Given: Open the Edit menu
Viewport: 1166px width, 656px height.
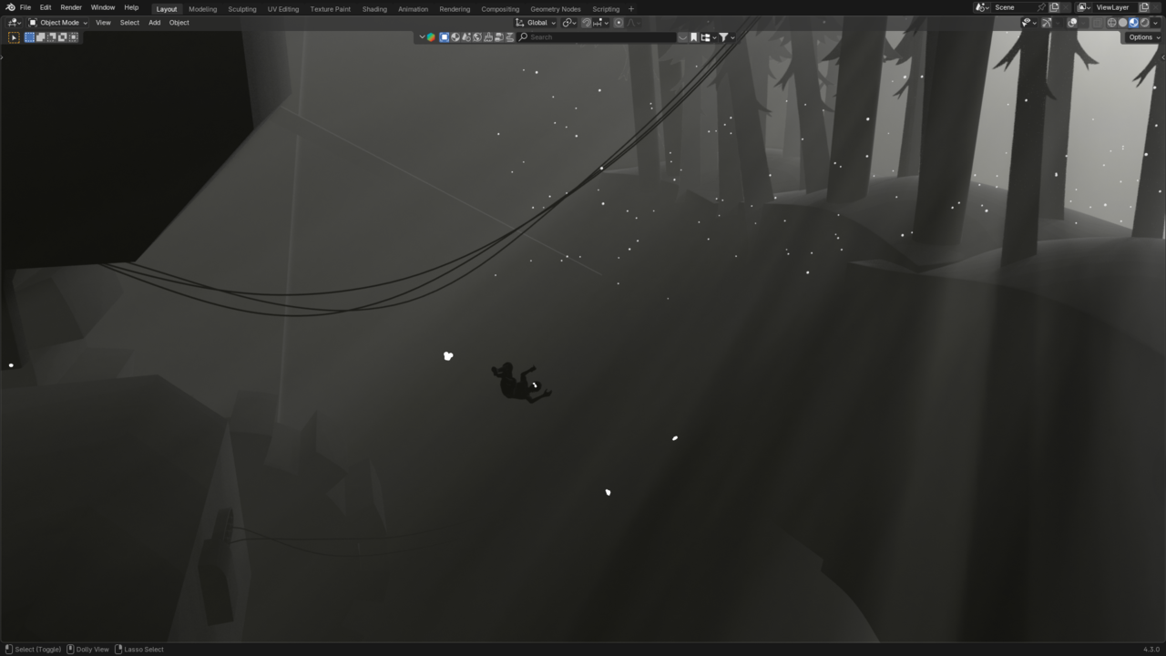Looking at the screenshot, I should [x=46, y=7].
